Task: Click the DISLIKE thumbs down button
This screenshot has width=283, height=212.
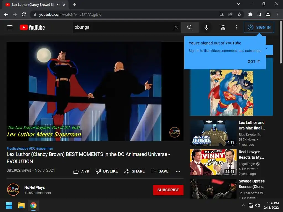Action: pos(107,171)
